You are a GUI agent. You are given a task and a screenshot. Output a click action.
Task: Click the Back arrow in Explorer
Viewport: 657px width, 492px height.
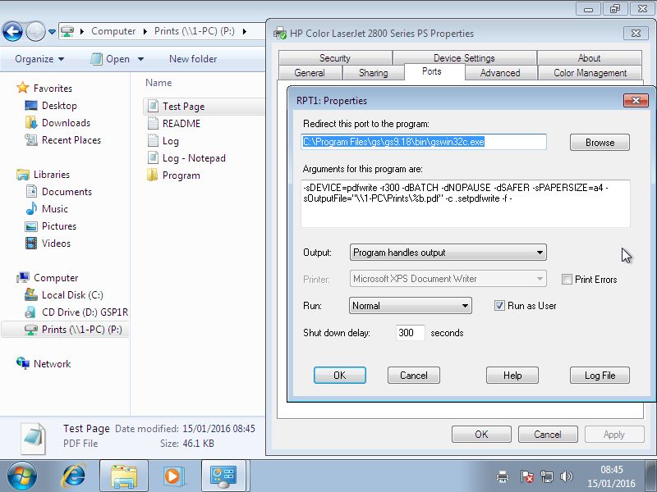click(12, 31)
